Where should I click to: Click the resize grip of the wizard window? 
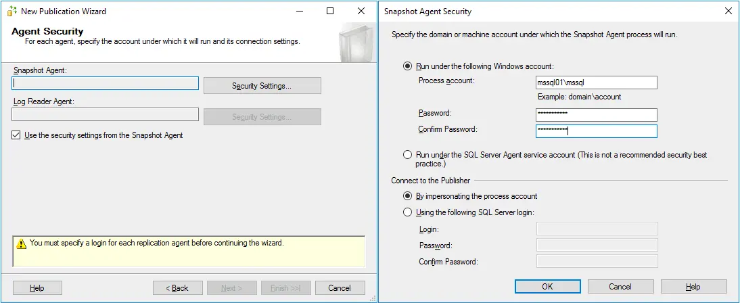[373, 298]
